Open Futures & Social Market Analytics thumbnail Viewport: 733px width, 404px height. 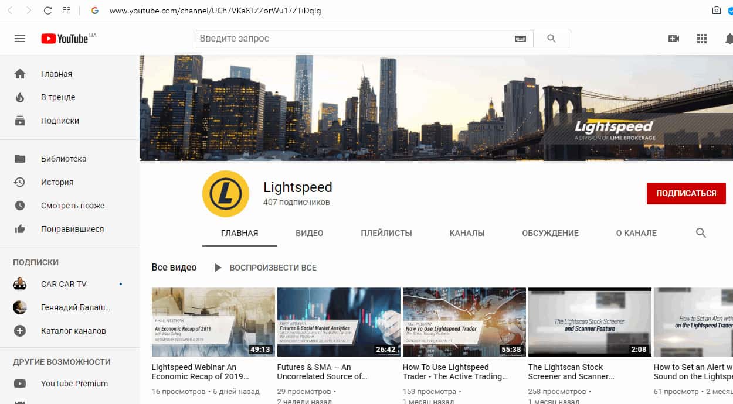(339, 322)
